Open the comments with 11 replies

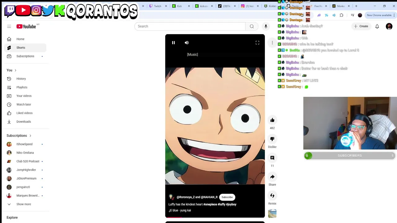pos(272,158)
